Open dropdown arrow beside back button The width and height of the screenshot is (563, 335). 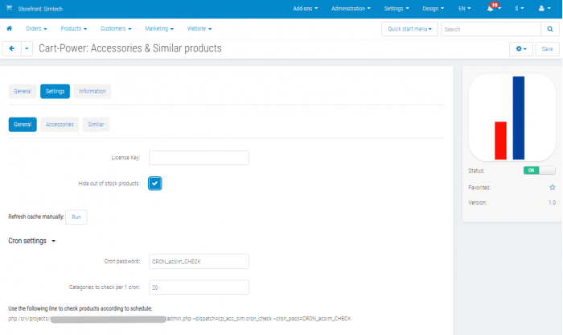pyautogui.click(x=27, y=48)
